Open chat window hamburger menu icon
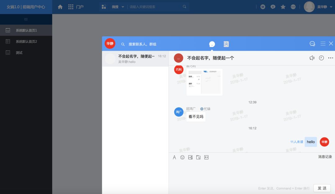This screenshot has height=194, width=335. pos(323,43)
